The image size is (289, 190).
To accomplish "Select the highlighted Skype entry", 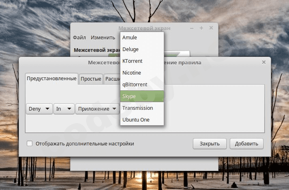I will [x=142, y=96].
